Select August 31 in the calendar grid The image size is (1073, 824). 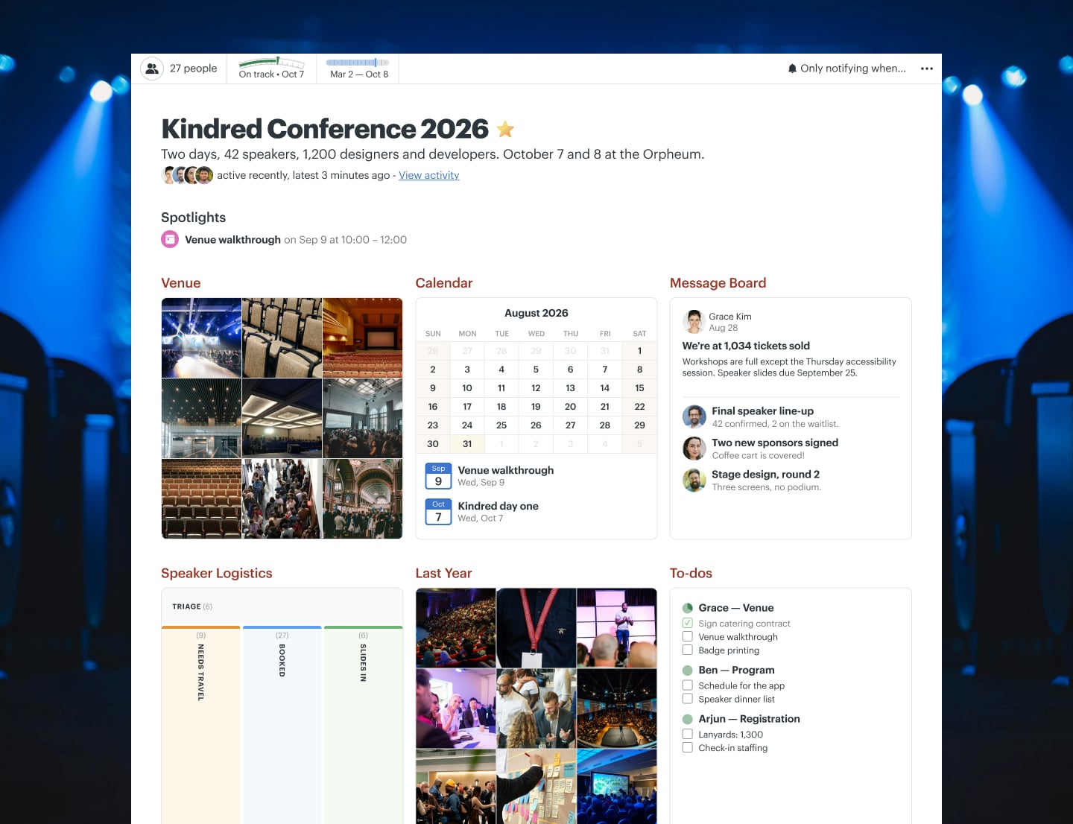(467, 444)
